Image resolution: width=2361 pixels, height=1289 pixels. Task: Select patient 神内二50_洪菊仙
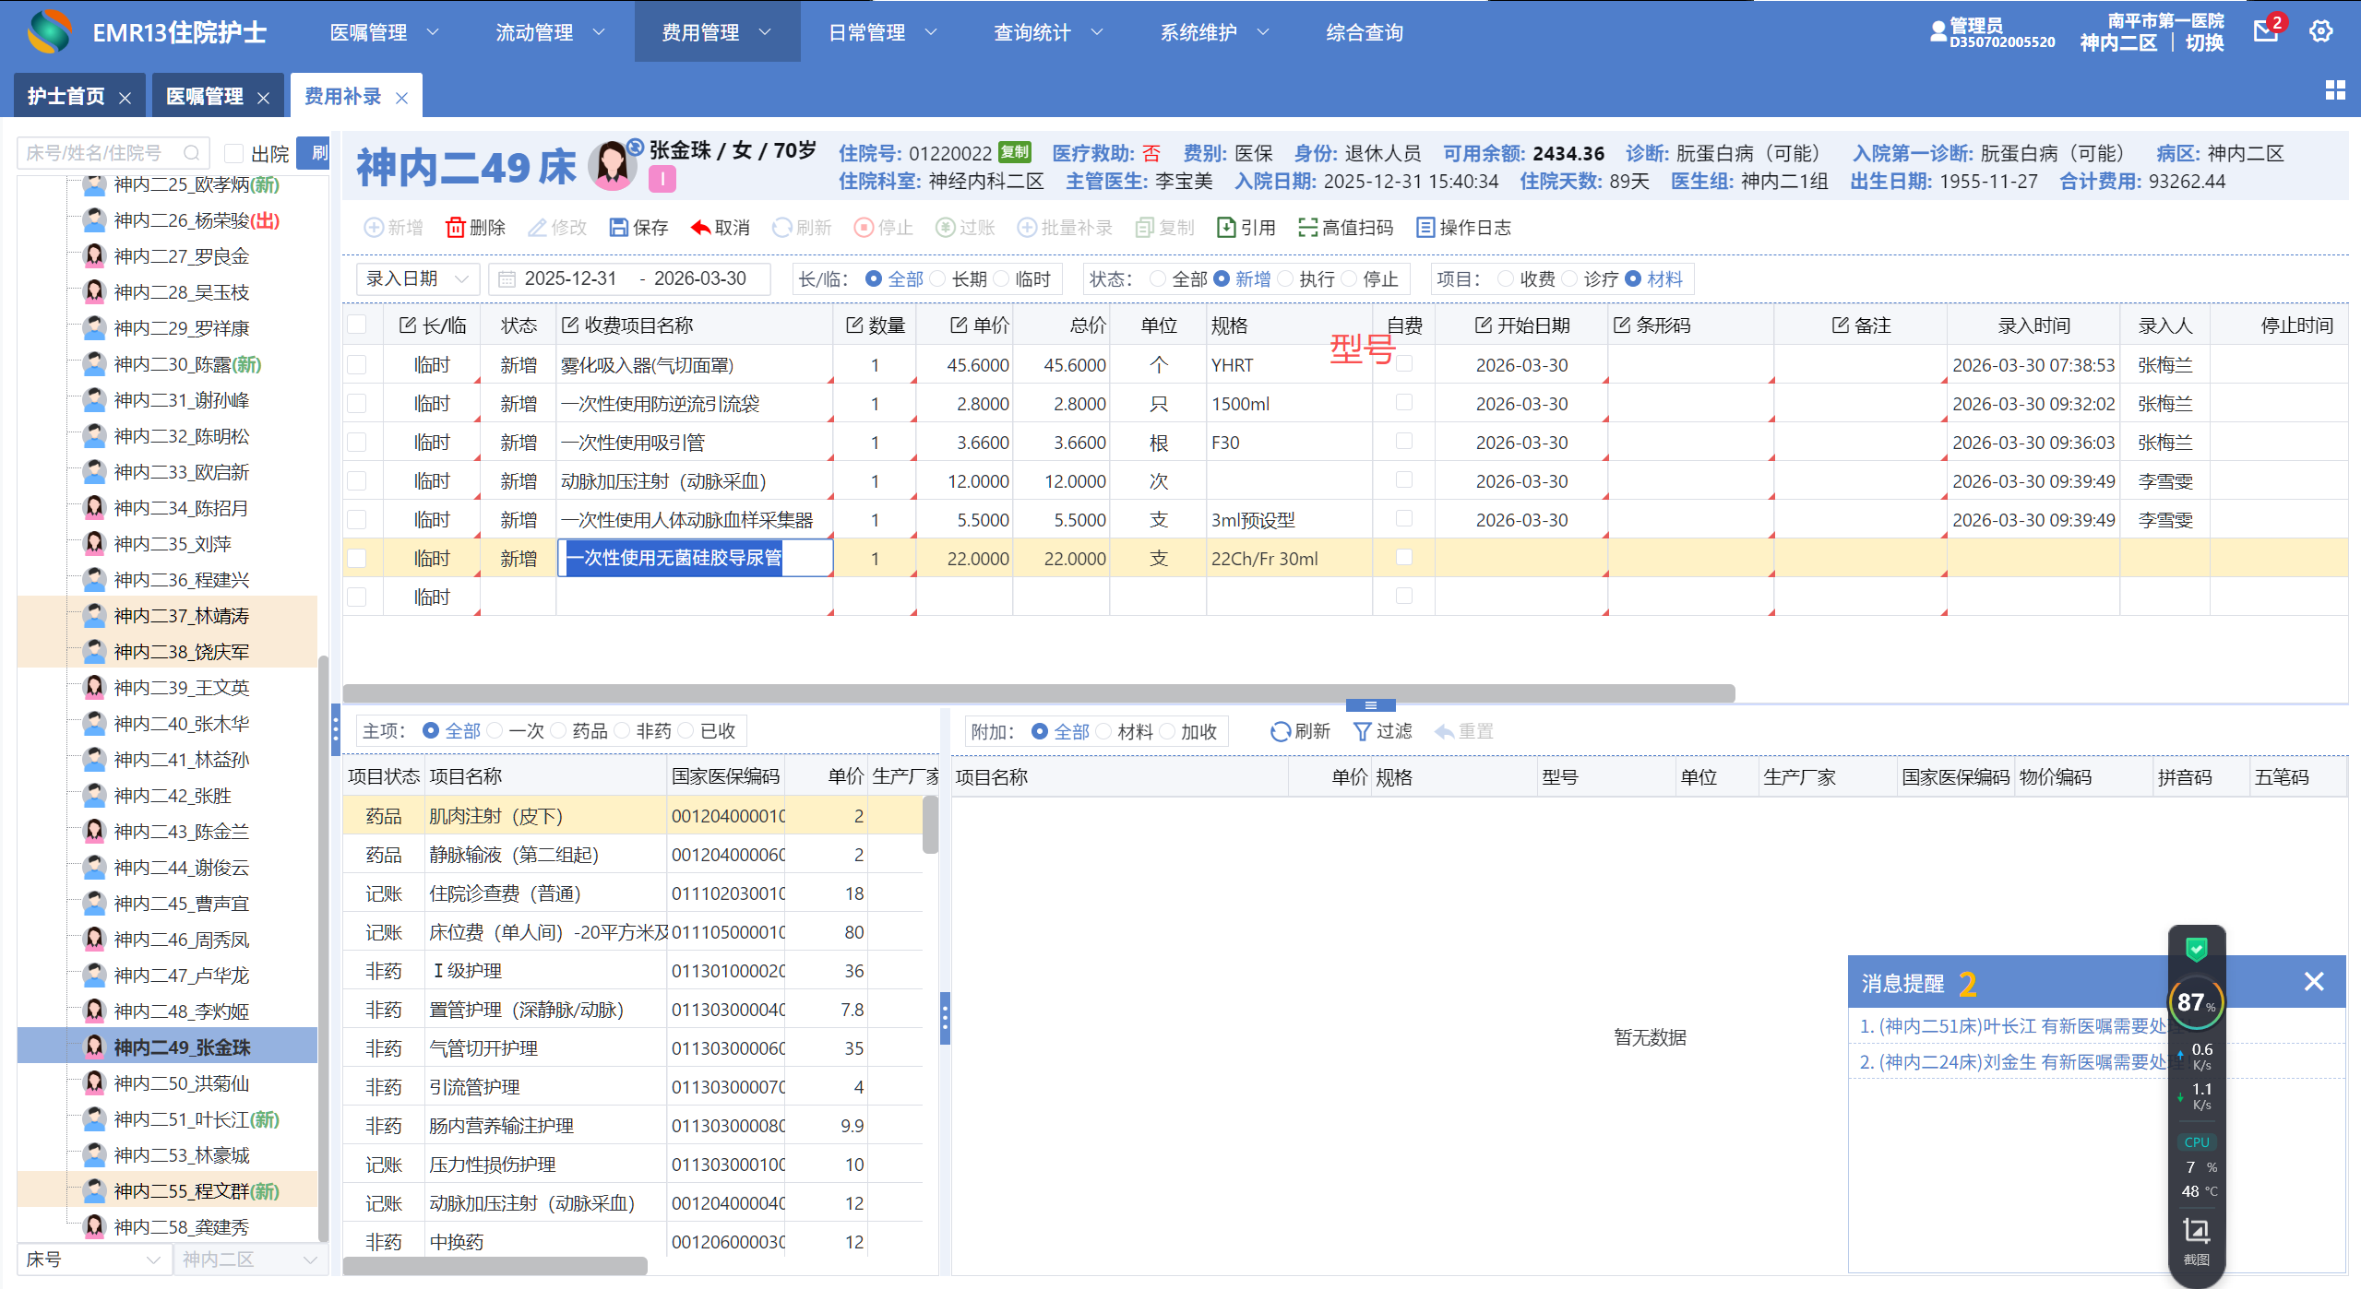181,1083
